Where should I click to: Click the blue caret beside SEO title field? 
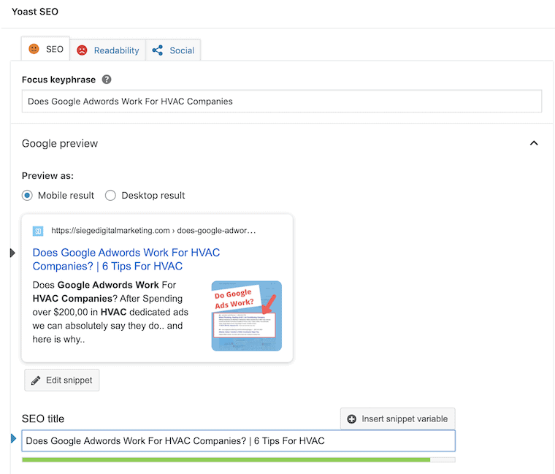13,438
